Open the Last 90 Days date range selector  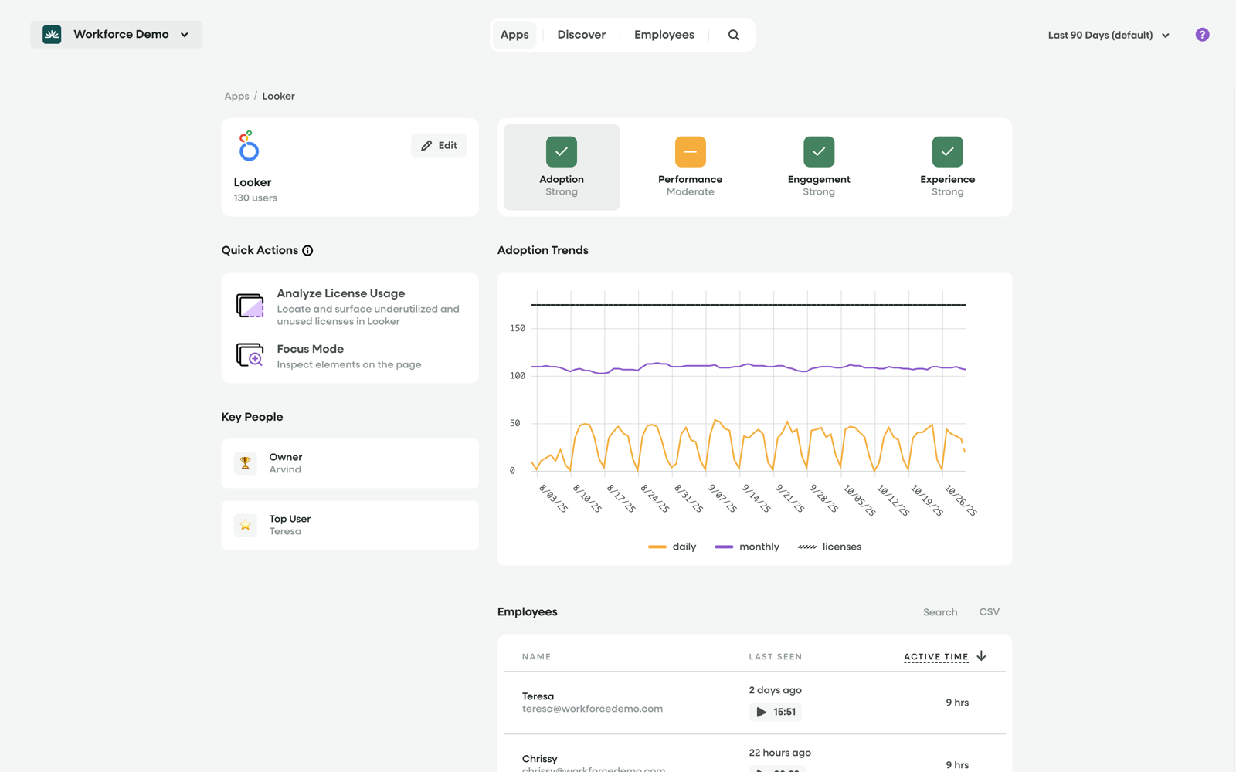pyautogui.click(x=1109, y=35)
